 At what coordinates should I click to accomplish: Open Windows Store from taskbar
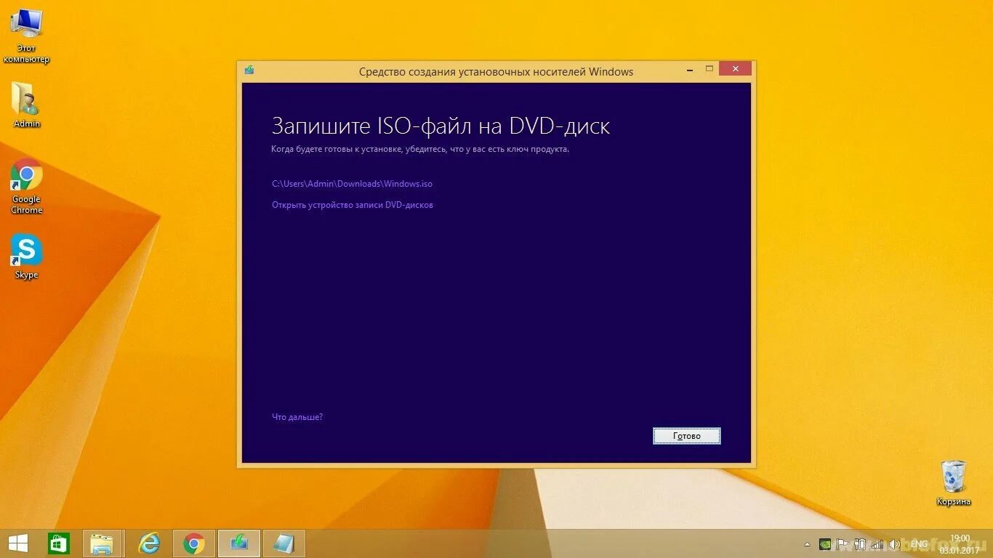[x=58, y=543]
